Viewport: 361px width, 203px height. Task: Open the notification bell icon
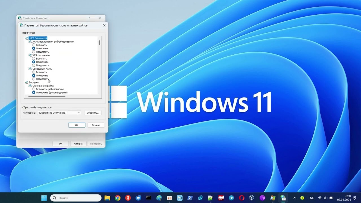coord(355,198)
